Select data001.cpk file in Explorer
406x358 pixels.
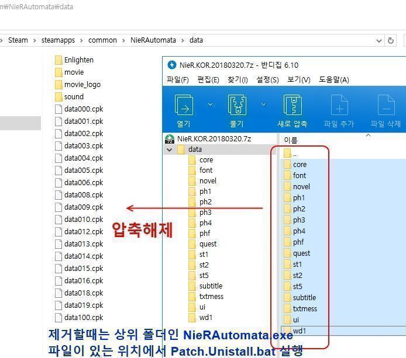(x=79, y=121)
